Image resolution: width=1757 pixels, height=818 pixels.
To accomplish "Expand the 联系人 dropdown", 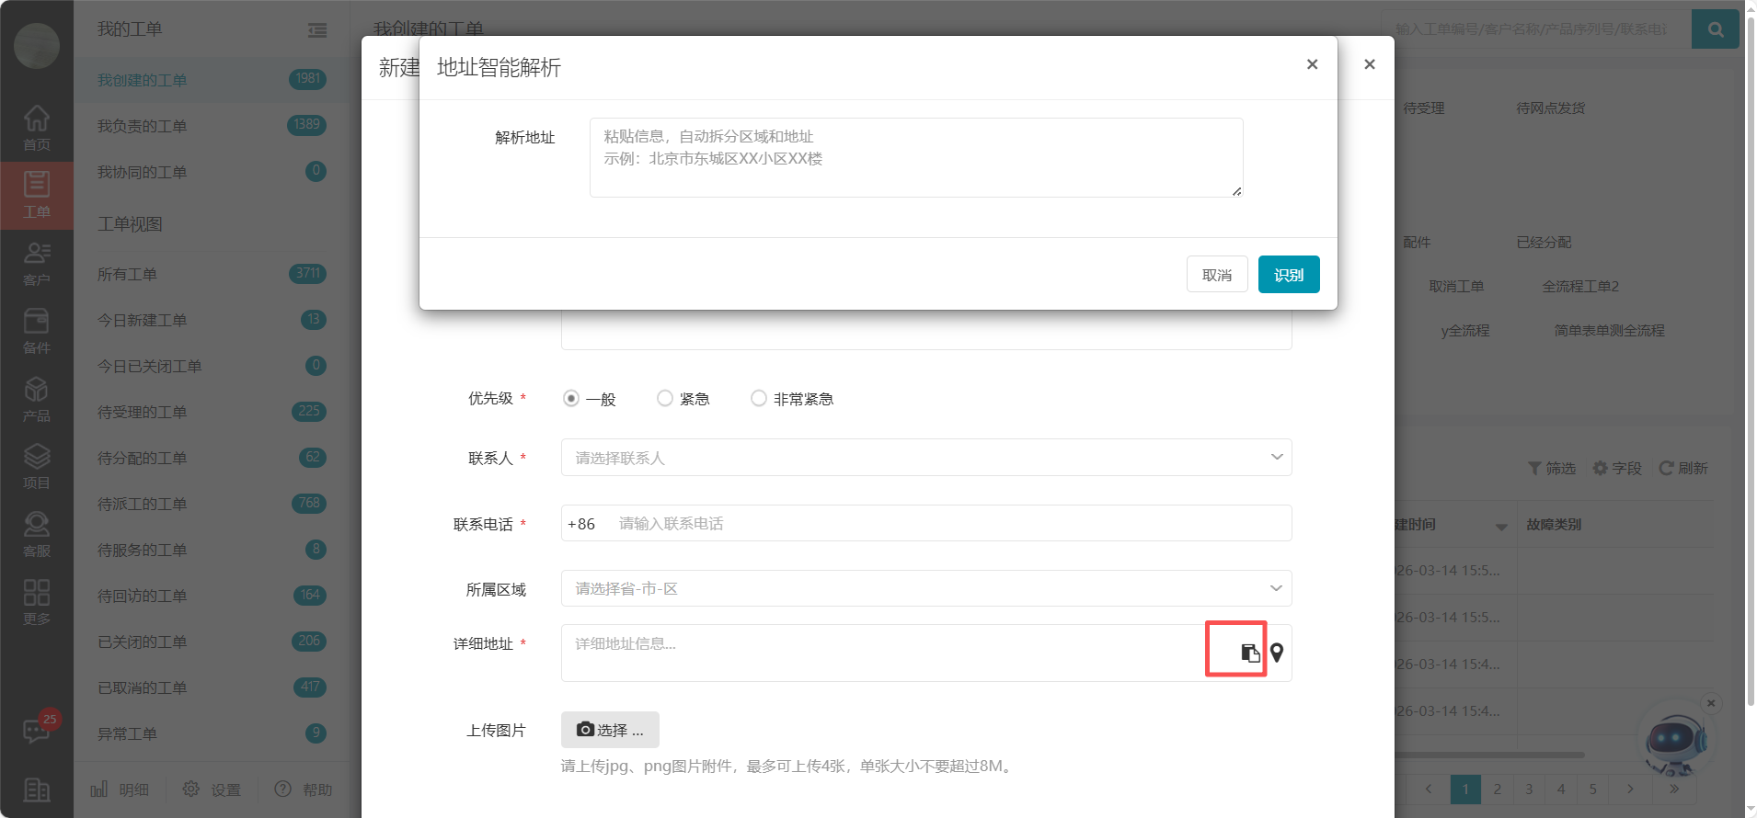I will coord(925,458).
